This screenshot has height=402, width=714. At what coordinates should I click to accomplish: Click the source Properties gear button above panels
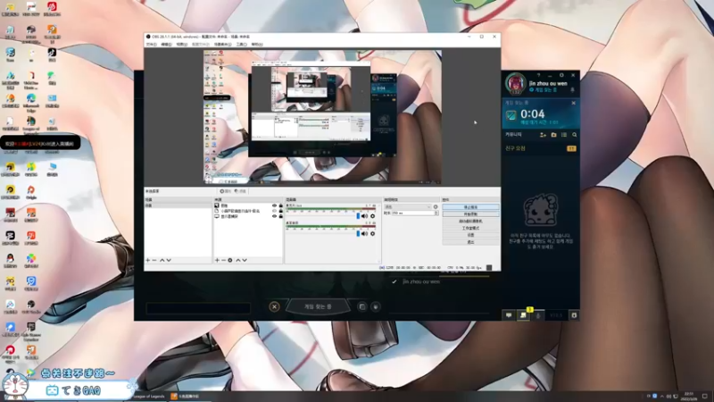coord(226,191)
